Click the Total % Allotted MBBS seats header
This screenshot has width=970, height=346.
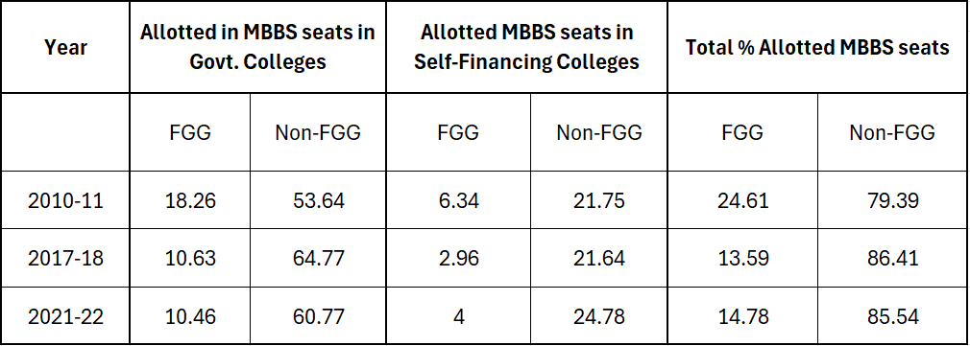pyautogui.click(x=818, y=47)
